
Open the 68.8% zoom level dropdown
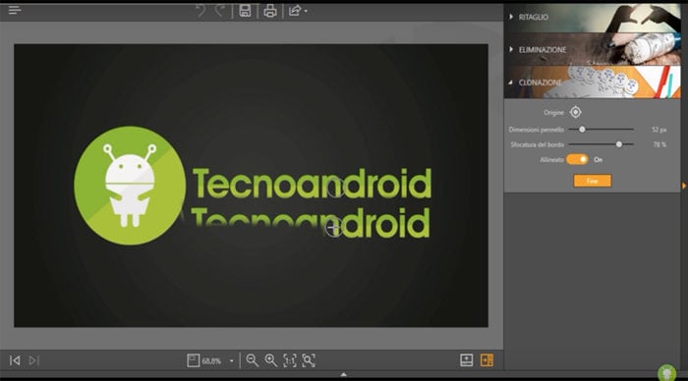[231, 361]
